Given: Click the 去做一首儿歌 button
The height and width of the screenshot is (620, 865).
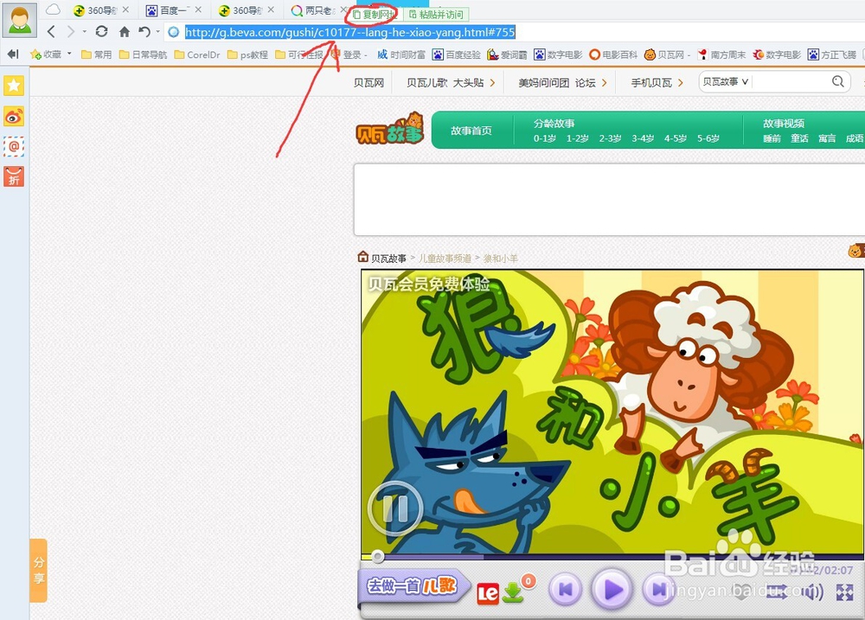Looking at the screenshot, I should [413, 585].
